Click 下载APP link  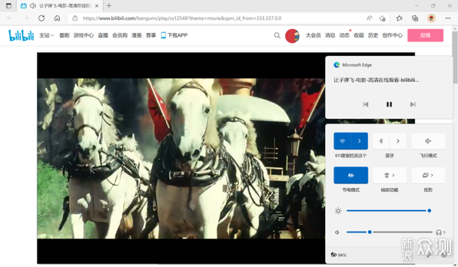point(174,36)
